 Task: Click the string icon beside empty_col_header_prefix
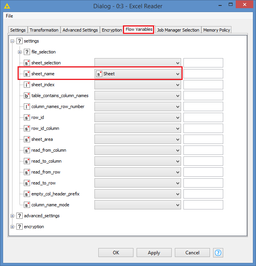(27, 194)
